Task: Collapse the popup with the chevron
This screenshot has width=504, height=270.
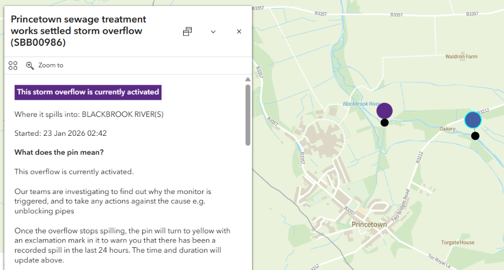Action: (213, 32)
